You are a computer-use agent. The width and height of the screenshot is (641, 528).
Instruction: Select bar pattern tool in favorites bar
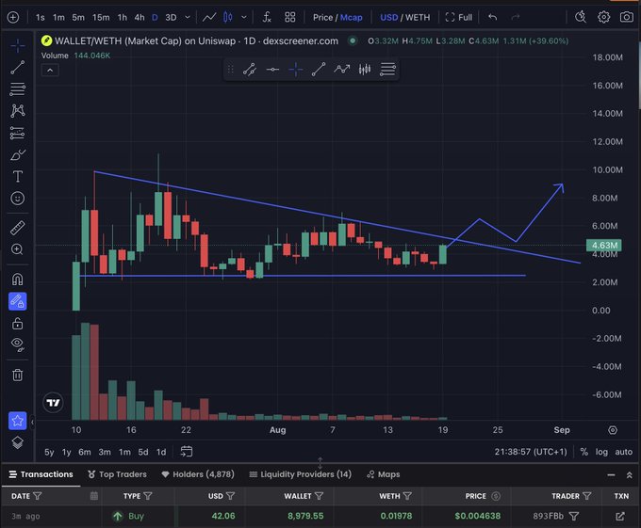pyautogui.click(x=365, y=70)
